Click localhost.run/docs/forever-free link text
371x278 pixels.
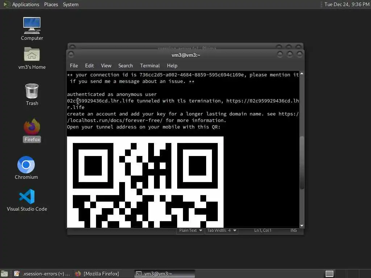116,120
